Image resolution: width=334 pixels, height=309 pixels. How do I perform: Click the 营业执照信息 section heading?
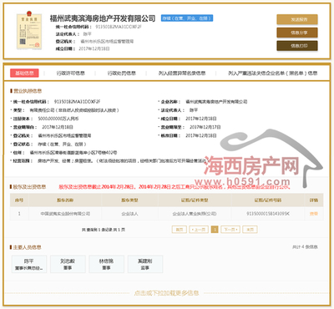(28, 91)
